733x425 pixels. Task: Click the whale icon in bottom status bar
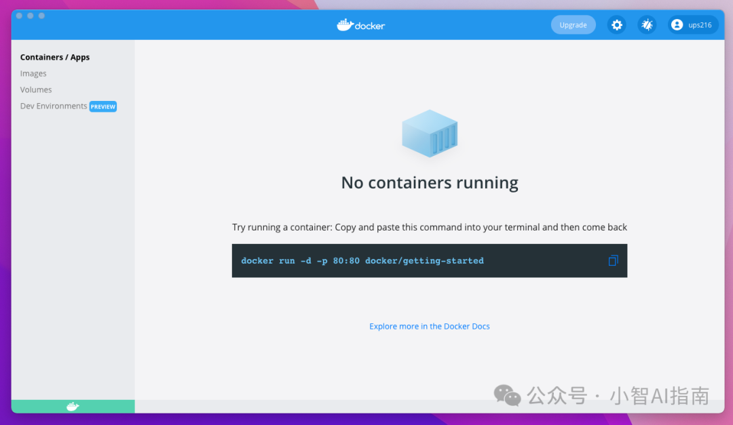[x=73, y=407]
